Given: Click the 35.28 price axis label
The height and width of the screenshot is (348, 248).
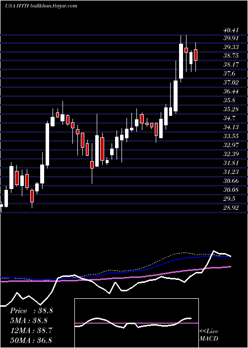Looking at the screenshot, I should pyautogui.click(x=231, y=109).
